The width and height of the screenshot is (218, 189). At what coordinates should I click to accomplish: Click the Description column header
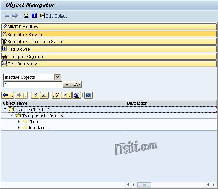pos(171,103)
